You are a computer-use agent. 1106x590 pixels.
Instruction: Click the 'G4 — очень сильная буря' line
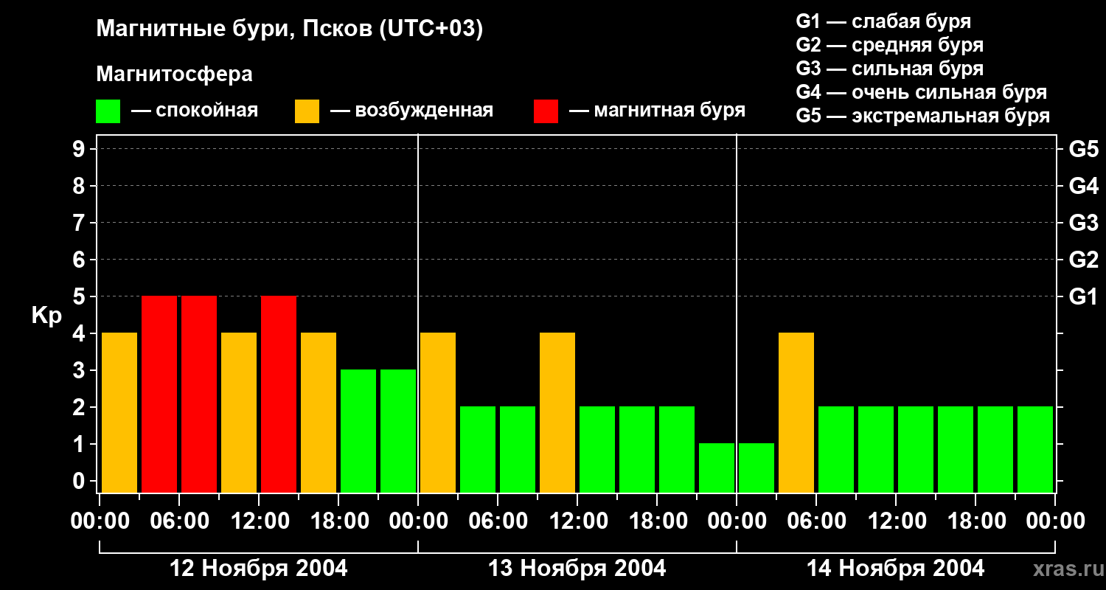coord(922,92)
